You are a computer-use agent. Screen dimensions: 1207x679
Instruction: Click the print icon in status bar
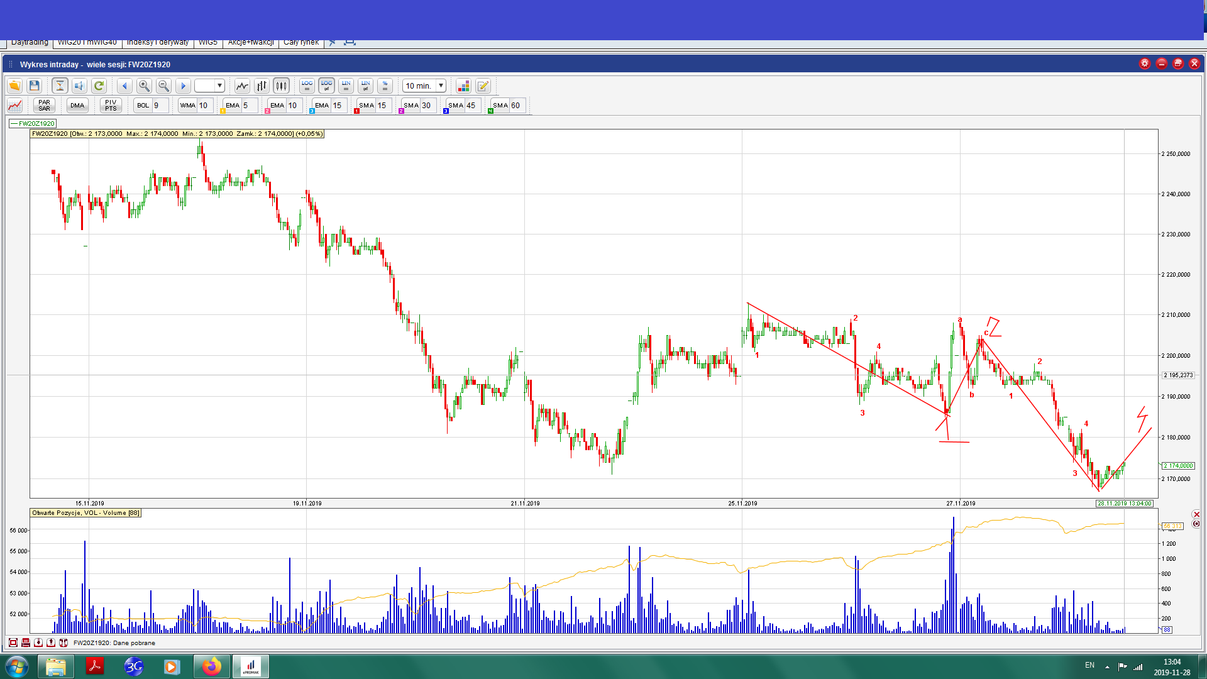[26, 643]
